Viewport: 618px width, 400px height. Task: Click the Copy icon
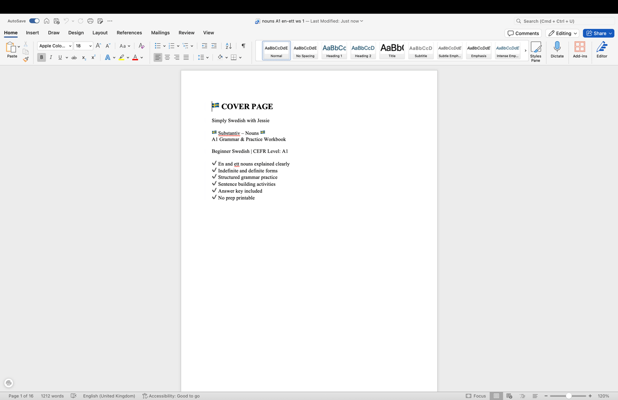(26, 52)
